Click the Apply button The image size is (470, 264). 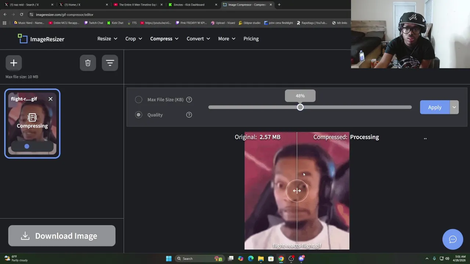pyautogui.click(x=435, y=107)
